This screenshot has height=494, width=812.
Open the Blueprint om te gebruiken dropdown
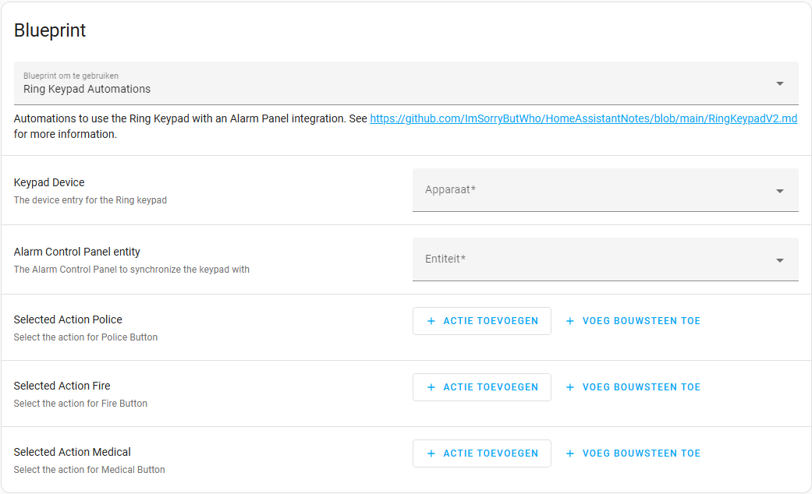[406, 83]
